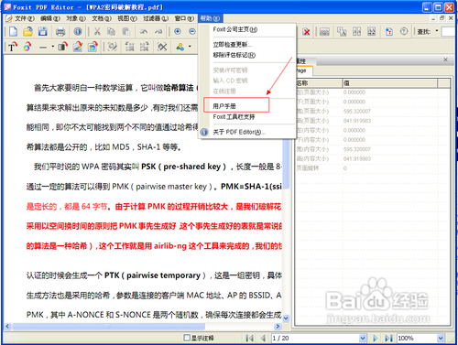Click the document info icon

[x=78, y=31]
